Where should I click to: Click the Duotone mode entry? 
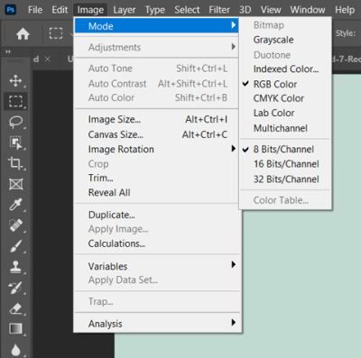(x=285, y=55)
